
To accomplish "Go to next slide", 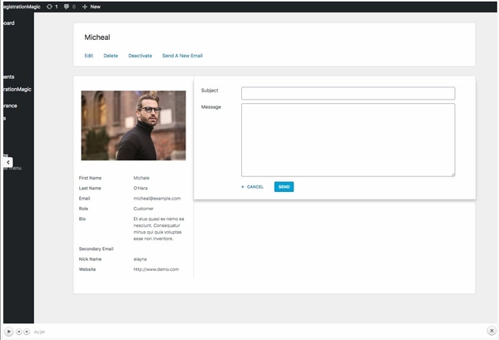I will click(x=27, y=332).
